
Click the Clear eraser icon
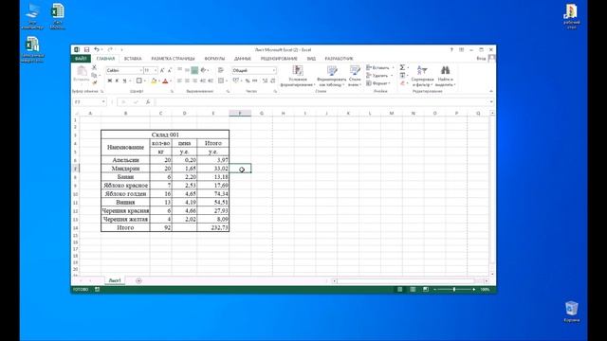[402, 83]
